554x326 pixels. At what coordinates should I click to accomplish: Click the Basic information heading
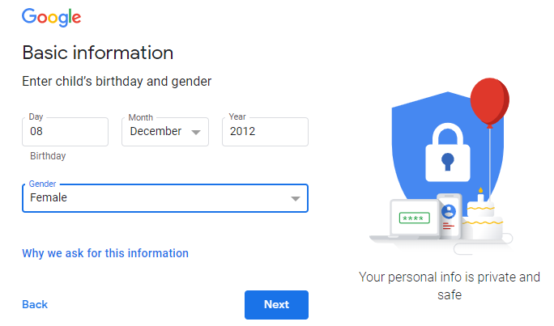click(98, 53)
